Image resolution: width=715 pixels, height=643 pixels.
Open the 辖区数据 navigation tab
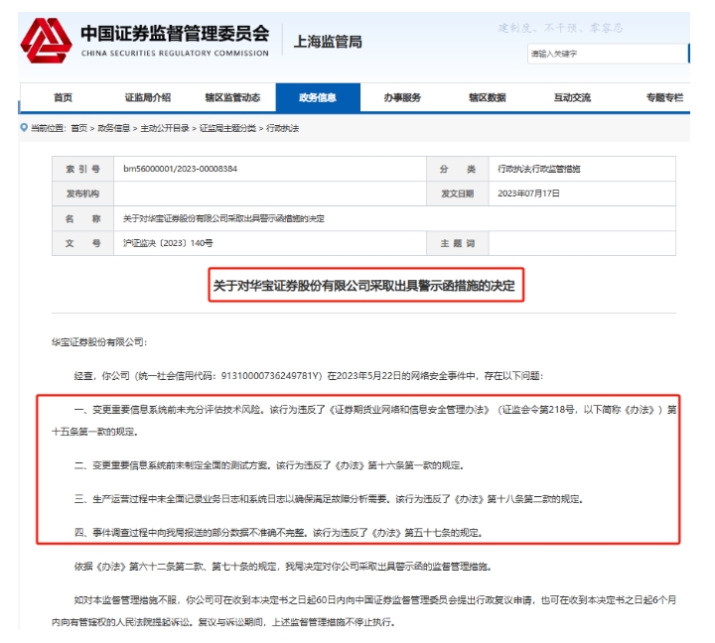tap(488, 97)
